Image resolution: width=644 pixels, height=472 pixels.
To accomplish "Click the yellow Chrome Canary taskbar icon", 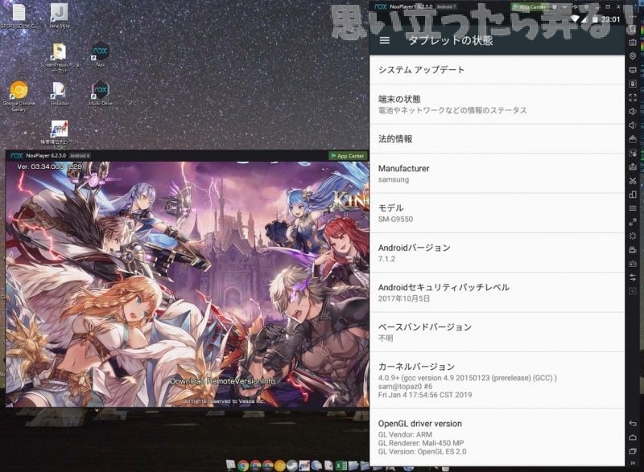I will pos(279,466).
